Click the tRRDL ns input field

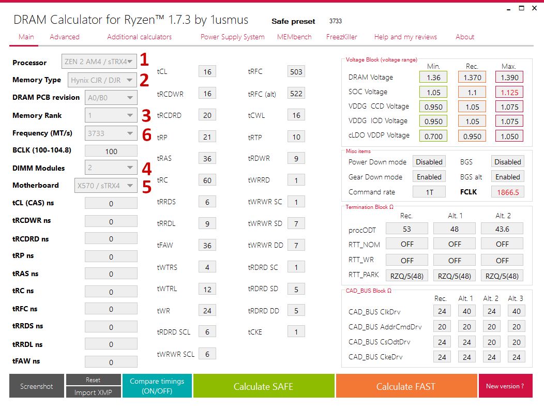[x=111, y=344]
